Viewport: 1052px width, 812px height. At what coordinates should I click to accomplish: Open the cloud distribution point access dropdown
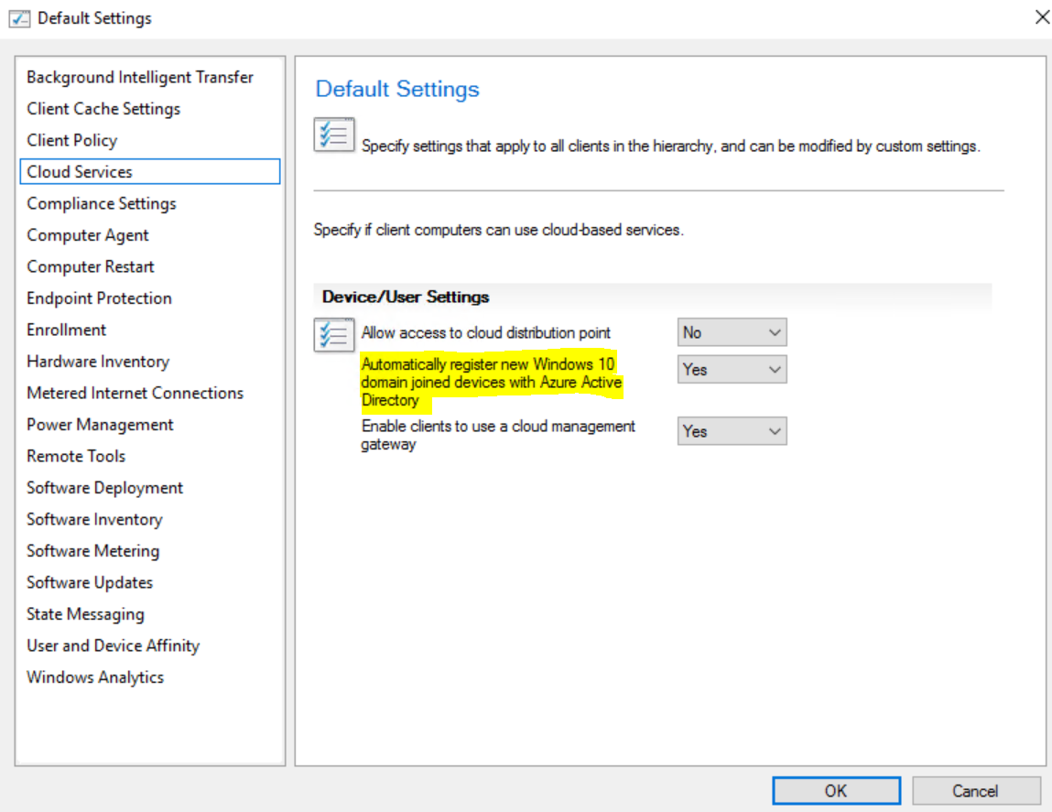tap(732, 332)
